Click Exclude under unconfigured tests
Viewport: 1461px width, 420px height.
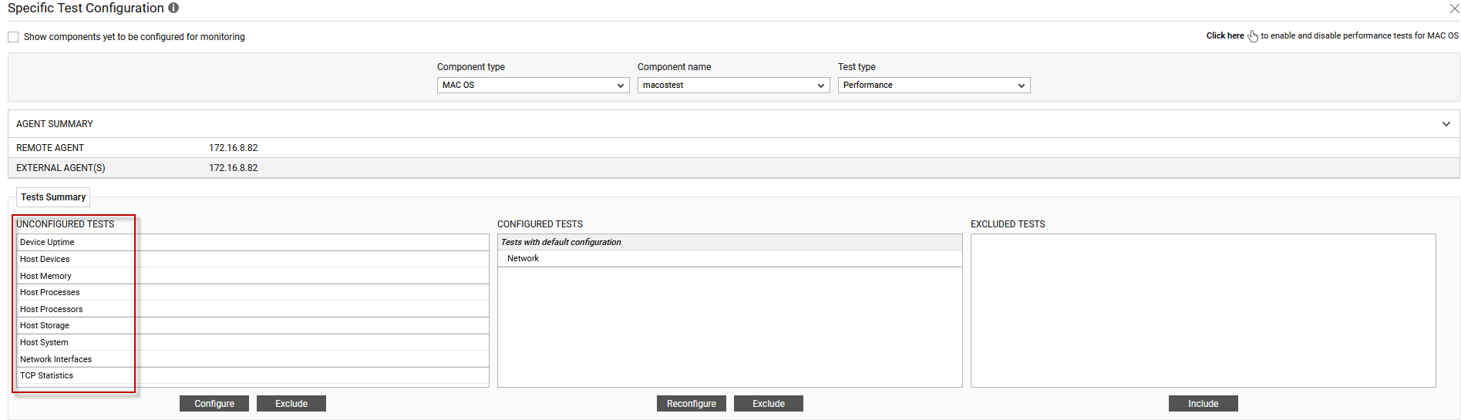click(x=291, y=404)
